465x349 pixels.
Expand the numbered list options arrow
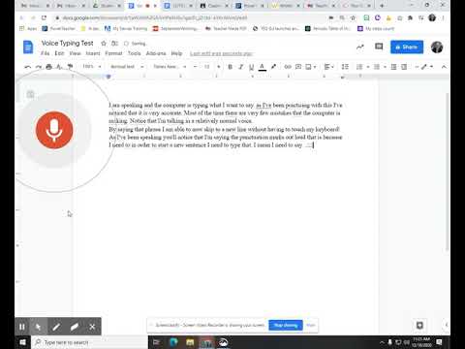click(368, 67)
